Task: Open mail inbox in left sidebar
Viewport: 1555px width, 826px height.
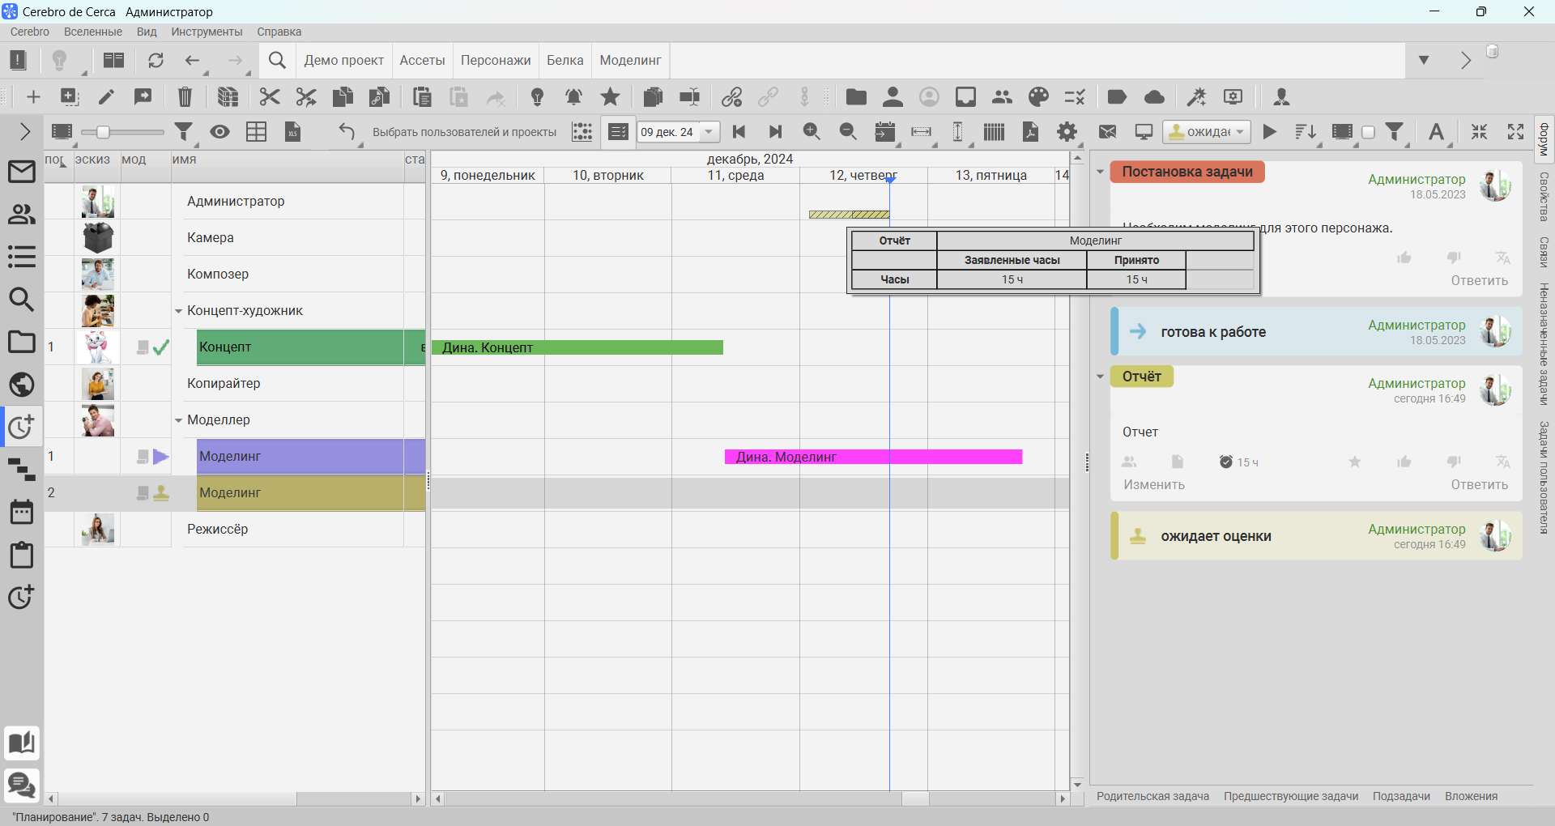Action: 21,172
